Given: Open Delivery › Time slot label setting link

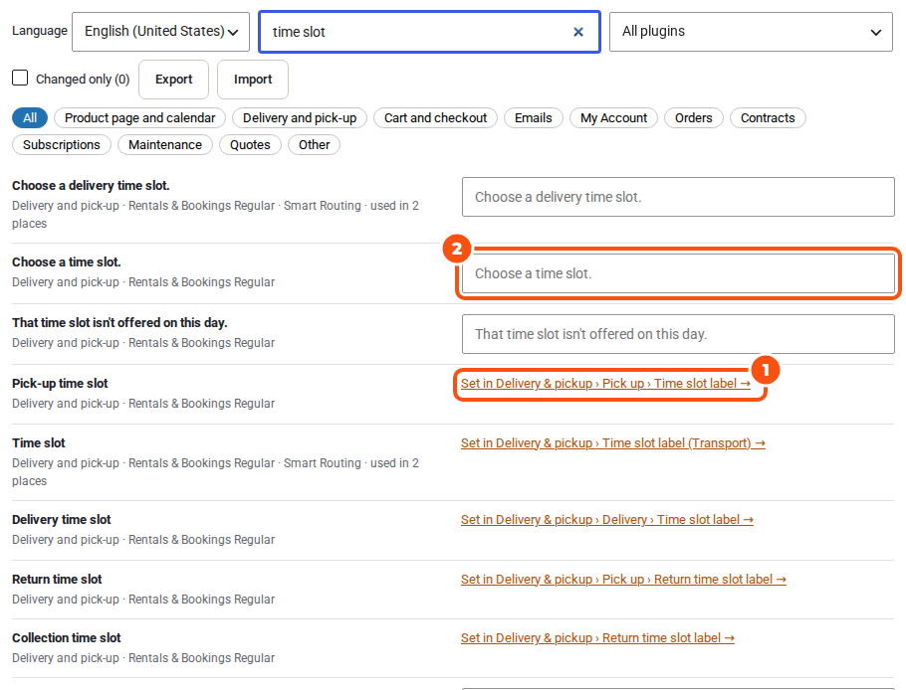Looking at the screenshot, I should click(606, 519).
